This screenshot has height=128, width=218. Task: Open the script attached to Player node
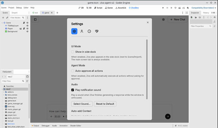[x=24, y=28]
